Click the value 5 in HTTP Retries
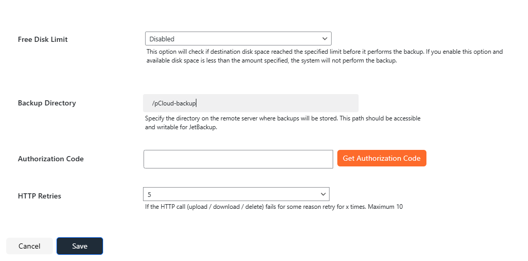Screen dimensions: 528x261 [x=150, y=194]
